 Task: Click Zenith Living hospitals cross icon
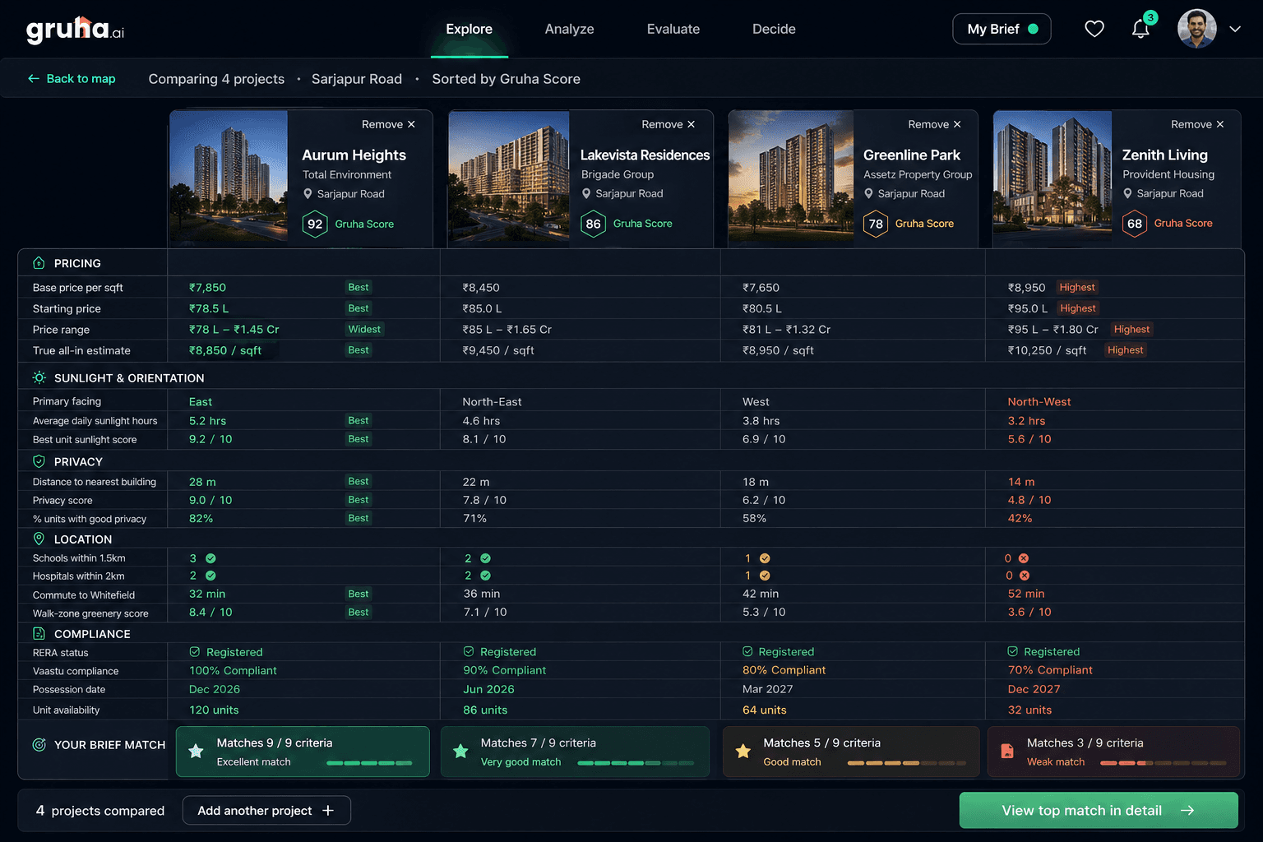tap(1025, 576)
